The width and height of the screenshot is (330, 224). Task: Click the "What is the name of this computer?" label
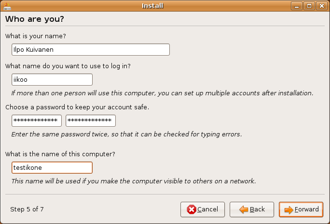(x=60, y=154)
